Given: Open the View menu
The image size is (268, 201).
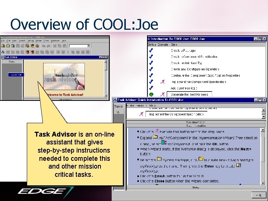Looking at the screenshot, I should pyautogui.click(x=14, y=41).
